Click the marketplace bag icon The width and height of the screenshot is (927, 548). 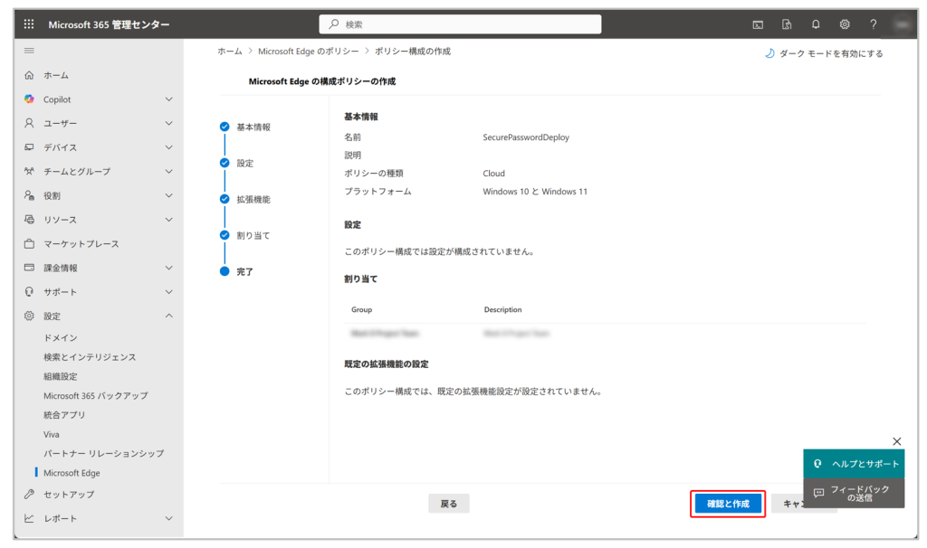point(29,243)
